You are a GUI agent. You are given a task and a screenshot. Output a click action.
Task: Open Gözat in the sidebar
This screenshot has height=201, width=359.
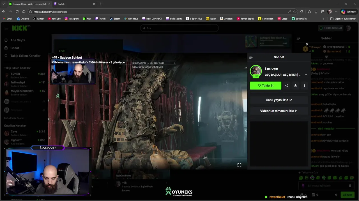coord(15,48)
